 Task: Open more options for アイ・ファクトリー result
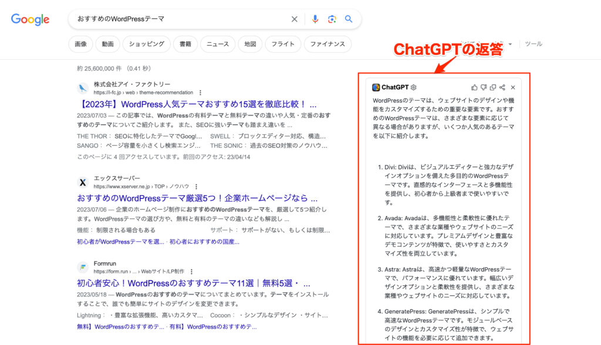[200, 93]
